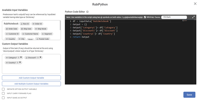The width and height of the screenshot is (200, 101).
Task: Select the Customer ID input variable
Action: click(12, 34)
